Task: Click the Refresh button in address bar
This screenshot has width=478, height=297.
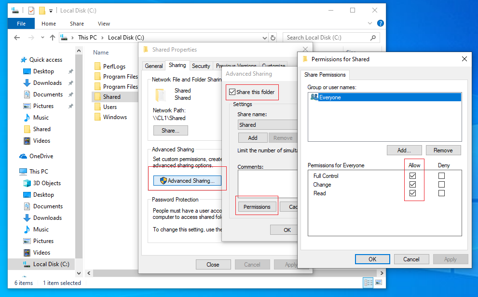Action: click(273, 38)
